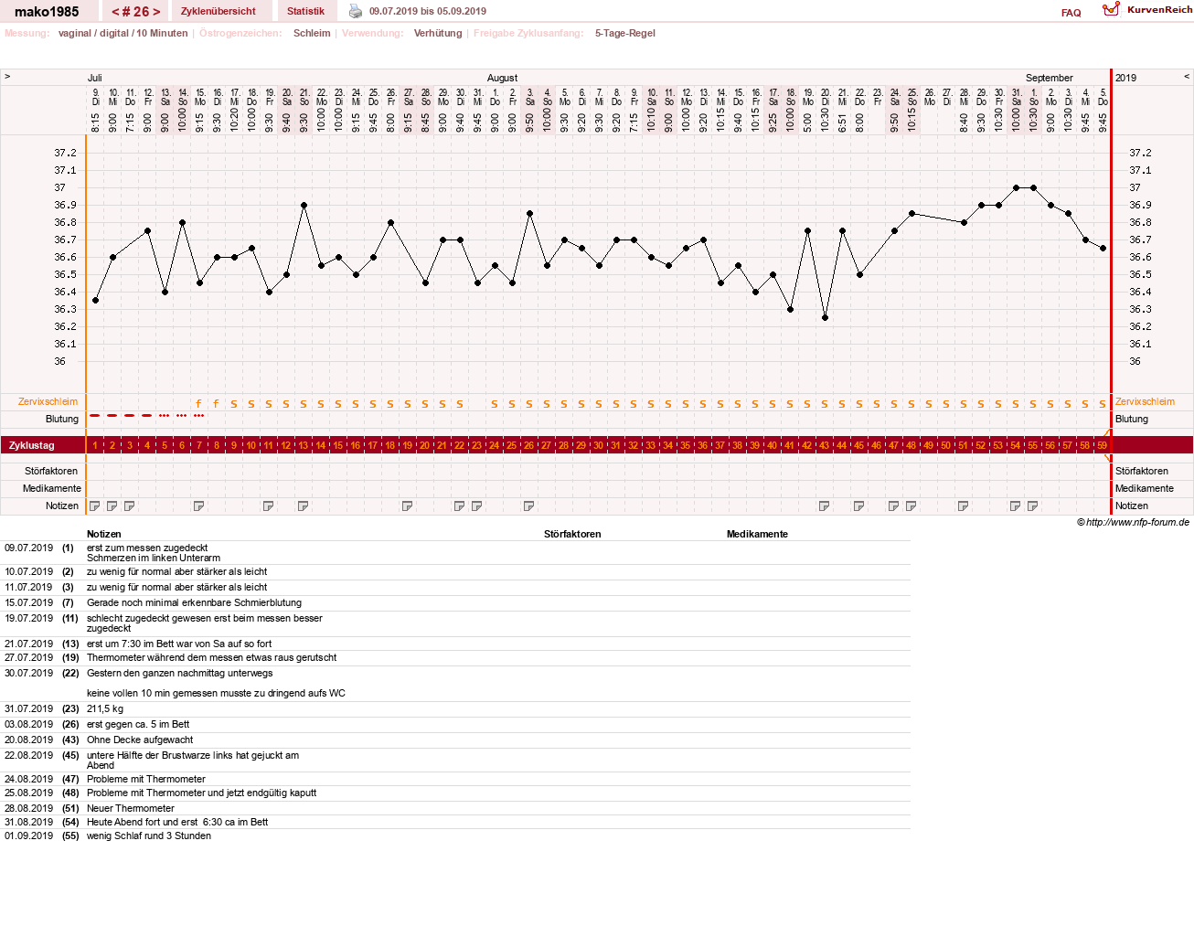The width and height of the screenshot is (1194, 926).
Task: Select temperature point on cycle day 13 at 36.9
Action: (x=304, y=205)
